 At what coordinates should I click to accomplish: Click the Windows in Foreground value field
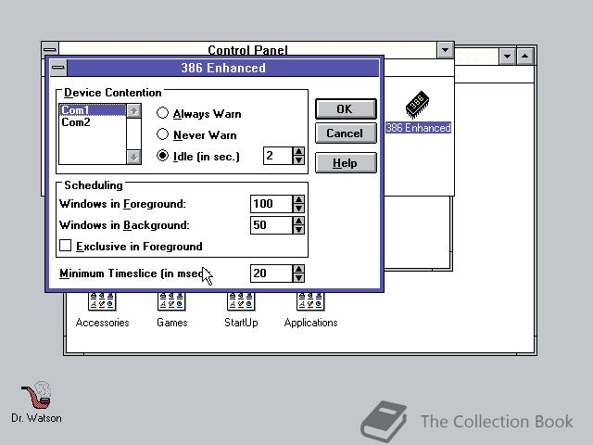271,204
